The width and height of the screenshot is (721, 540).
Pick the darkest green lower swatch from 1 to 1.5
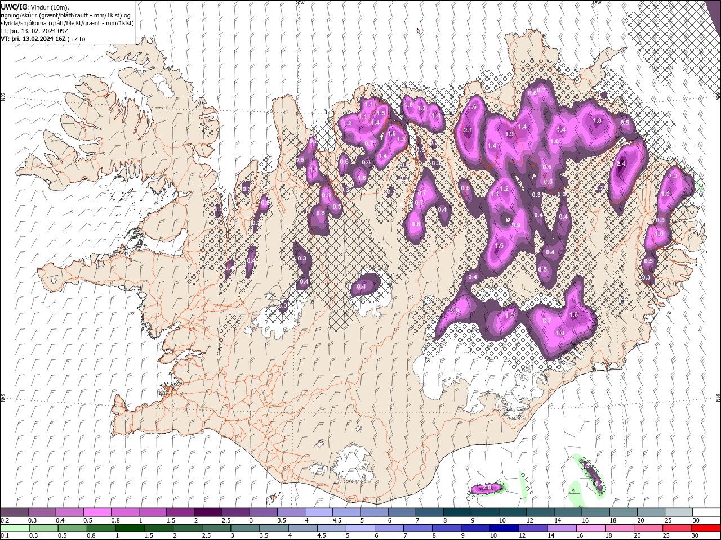(130, 528)
